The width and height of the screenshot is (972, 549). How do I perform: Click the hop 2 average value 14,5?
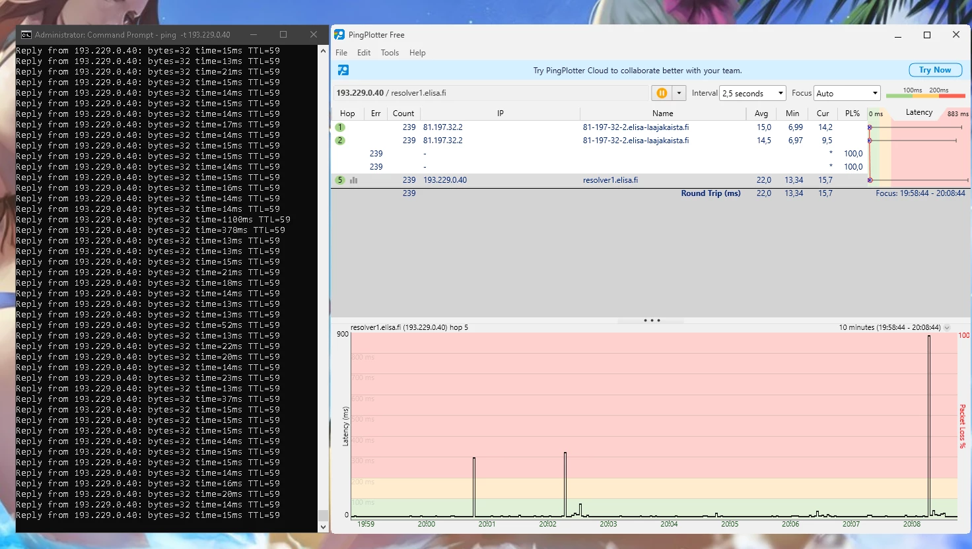coord(764,141)
